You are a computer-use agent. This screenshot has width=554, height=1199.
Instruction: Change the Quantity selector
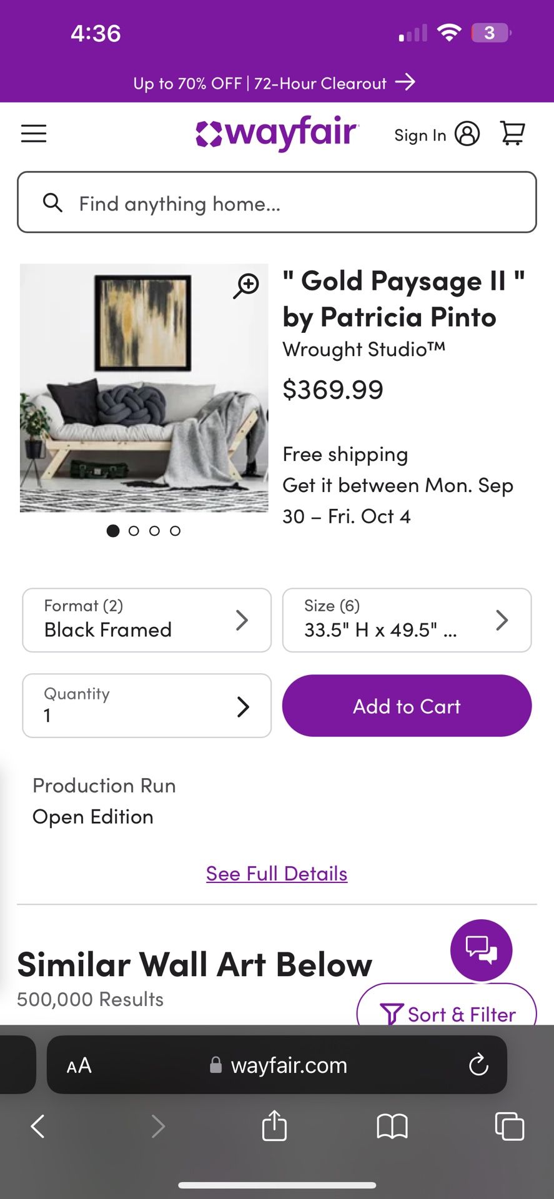point(147,706)
